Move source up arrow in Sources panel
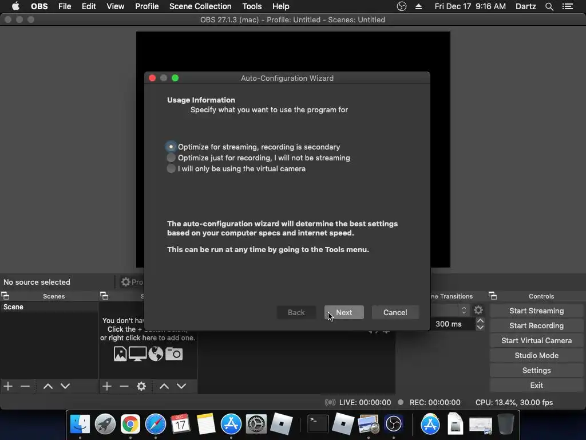The height and width of the screenshot is (440, 586). [x=164, y=386]
